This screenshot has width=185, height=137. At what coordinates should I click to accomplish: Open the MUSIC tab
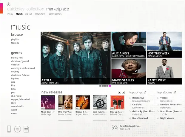click(x=19, y=14)
